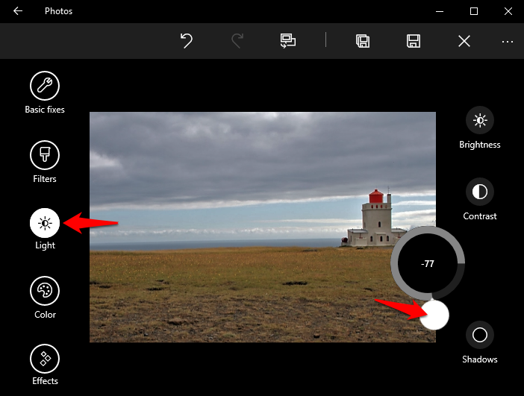Click the Shadows label
The image size is (524, 396).
pos(480,359)
